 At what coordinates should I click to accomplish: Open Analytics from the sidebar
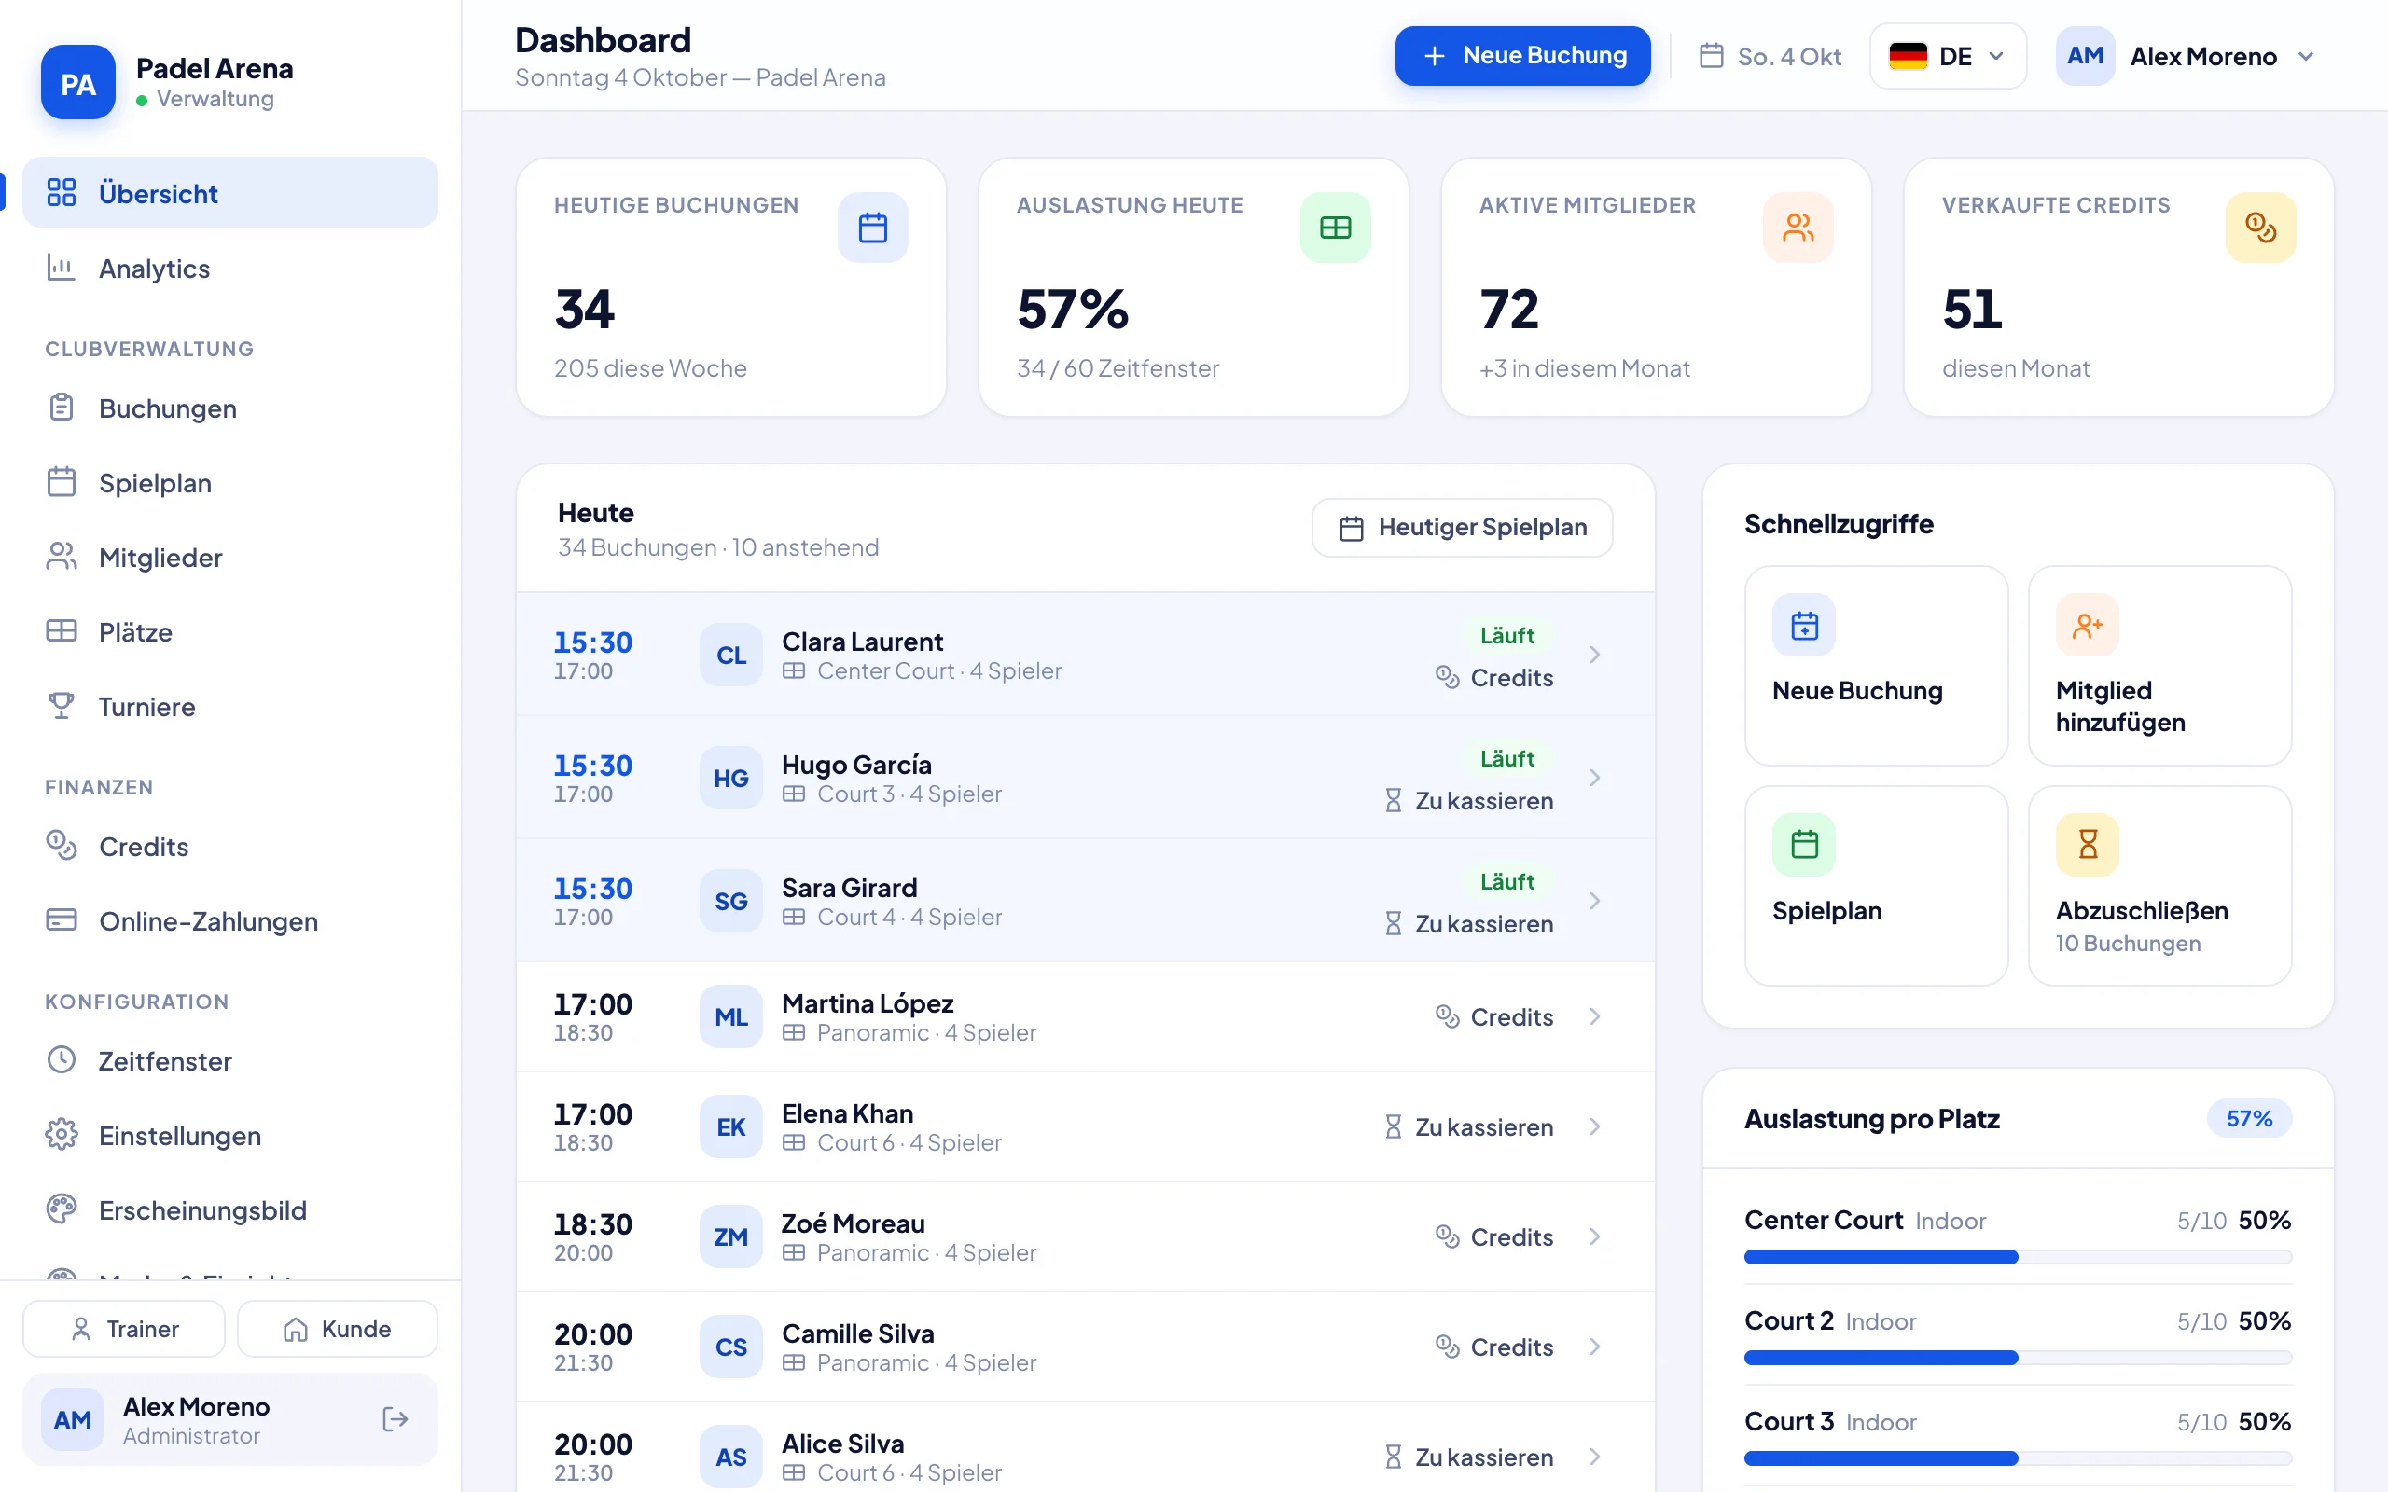(229, 269)
